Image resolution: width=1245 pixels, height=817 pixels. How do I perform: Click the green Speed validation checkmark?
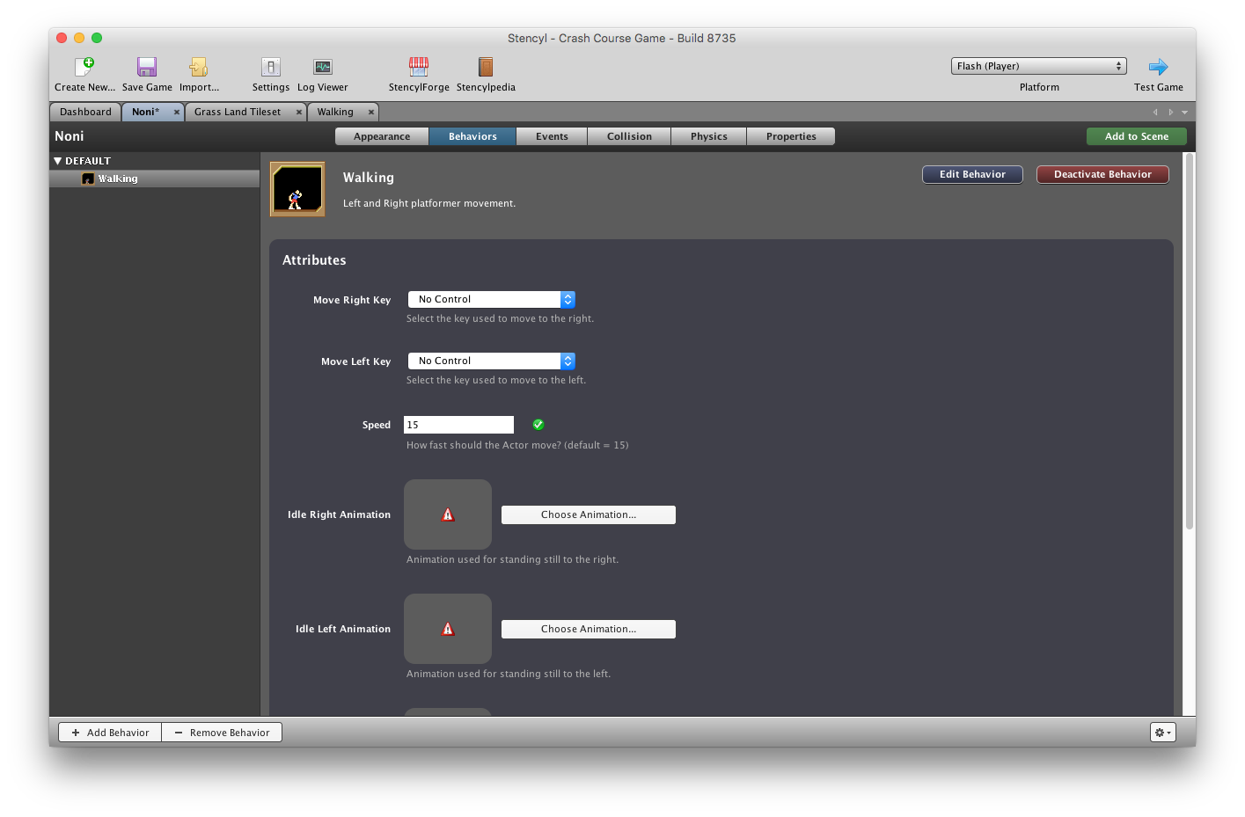[538, 425]
